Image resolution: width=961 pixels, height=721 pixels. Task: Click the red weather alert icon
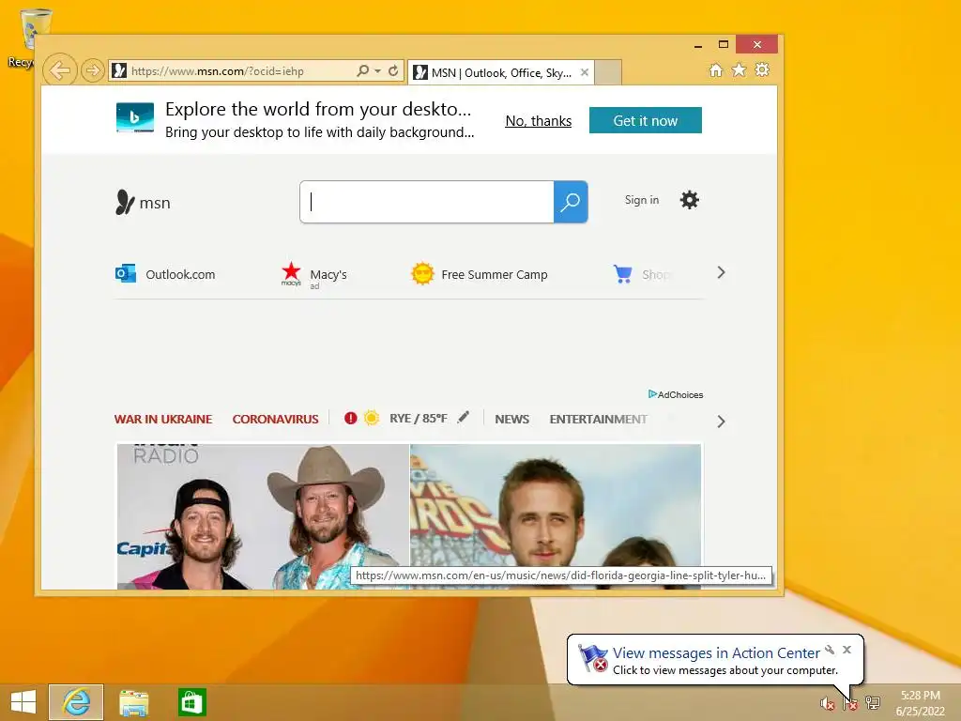point(351,418)
